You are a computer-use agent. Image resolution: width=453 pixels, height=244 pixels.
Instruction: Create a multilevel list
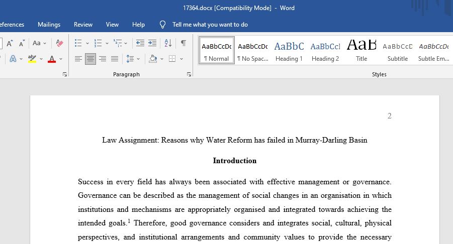click(x=118, y=43)
